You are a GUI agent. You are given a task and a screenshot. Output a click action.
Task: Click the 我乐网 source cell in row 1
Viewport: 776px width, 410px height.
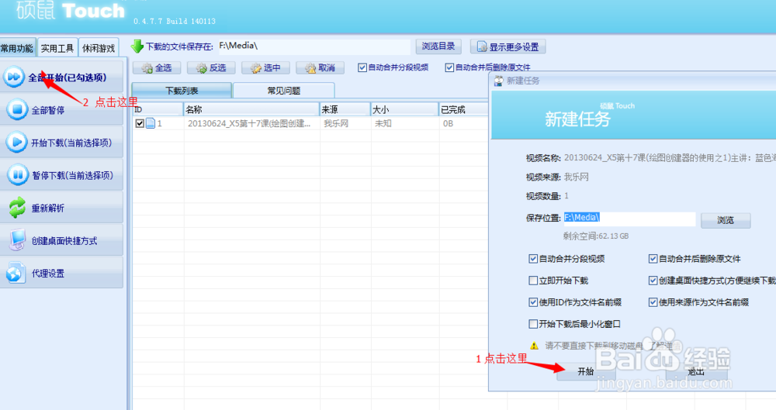pyautogui.click(x=336, y=124)
